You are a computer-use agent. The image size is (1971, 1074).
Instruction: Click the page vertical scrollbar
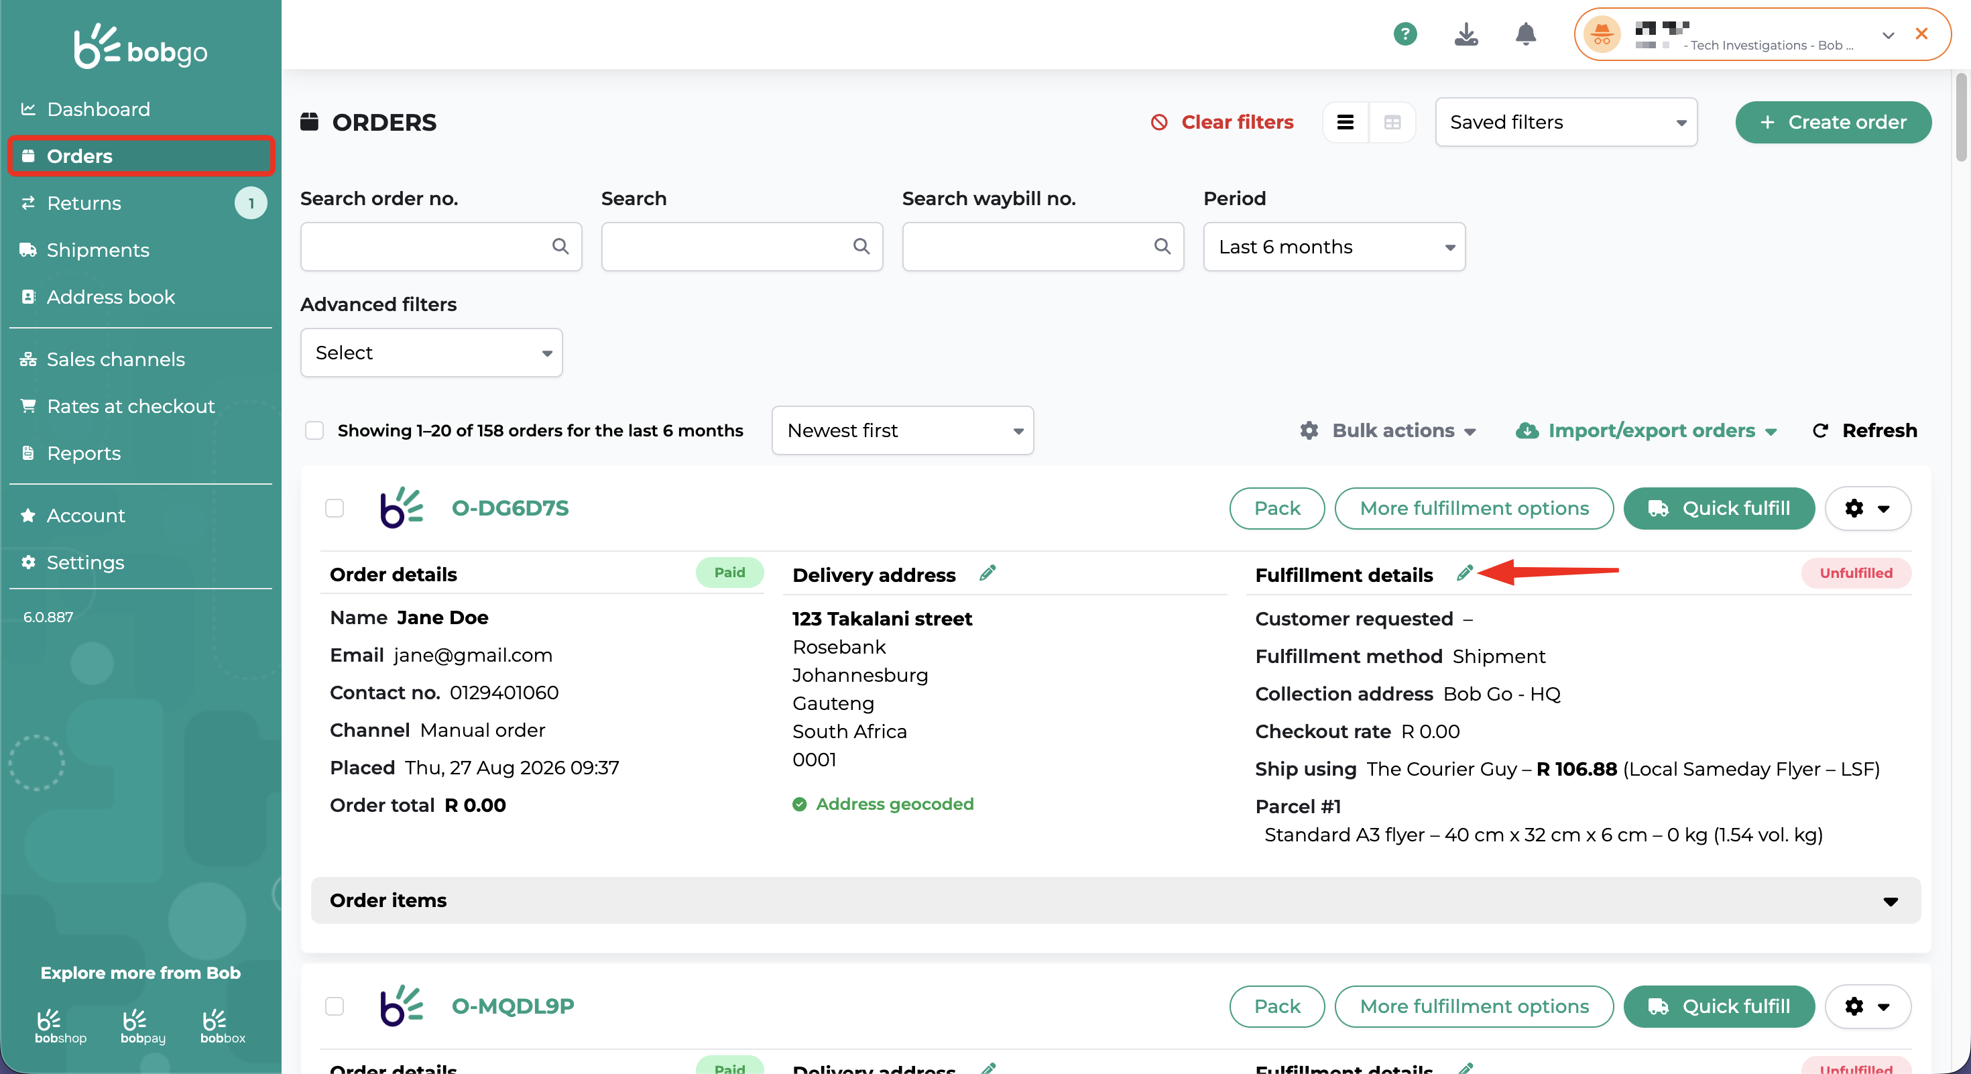[x=1961, y=119]
